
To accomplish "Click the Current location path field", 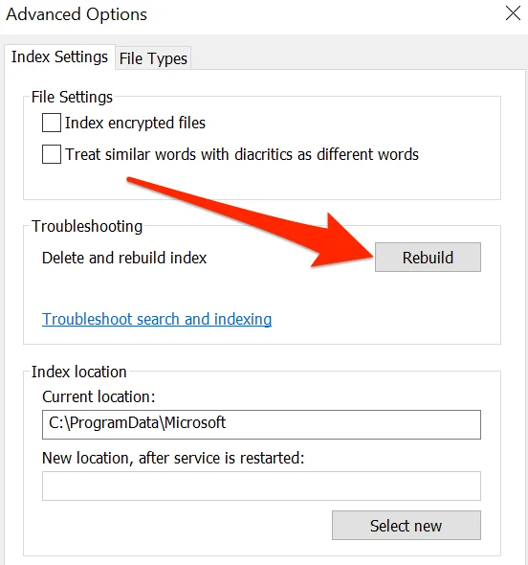I will pos(261,424).
